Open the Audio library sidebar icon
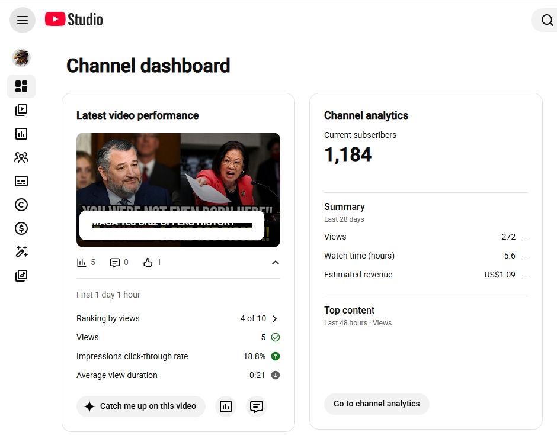 point(21,276)
